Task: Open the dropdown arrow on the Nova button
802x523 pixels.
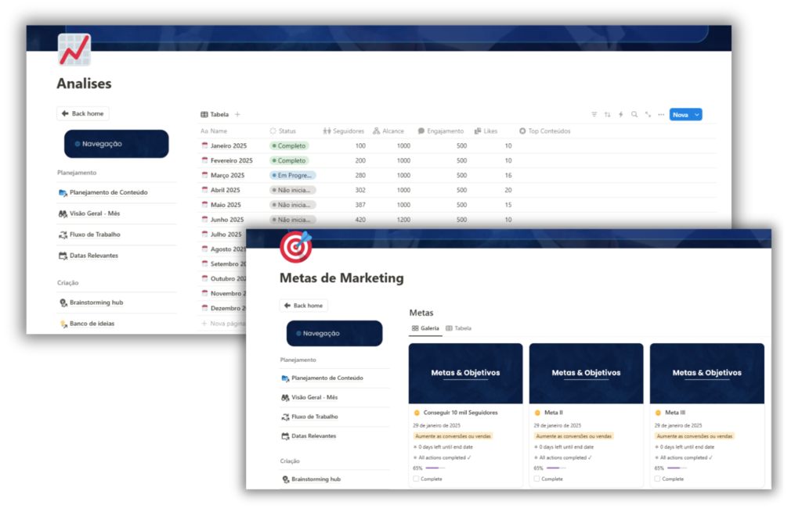Action: pyautogui.click(x=696, y=115)
